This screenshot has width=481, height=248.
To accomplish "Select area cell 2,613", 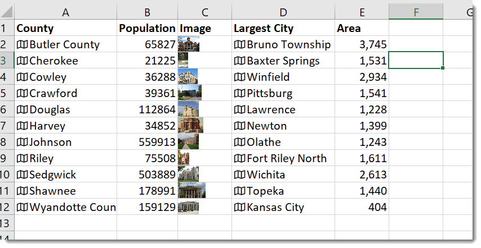I will (362, 174).
